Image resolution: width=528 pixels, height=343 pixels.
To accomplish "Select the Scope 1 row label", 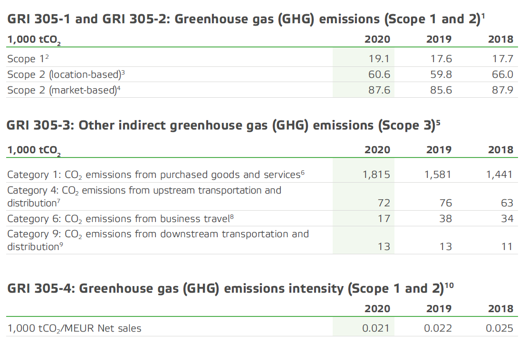I will [x=21, y=58].
